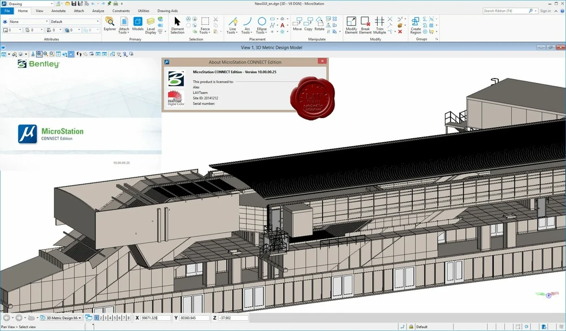The height and width of the screenshot is (331, 566).
Task: Expand the 3D Metric Design Model dropdown
Action: [x=63, y=318]
